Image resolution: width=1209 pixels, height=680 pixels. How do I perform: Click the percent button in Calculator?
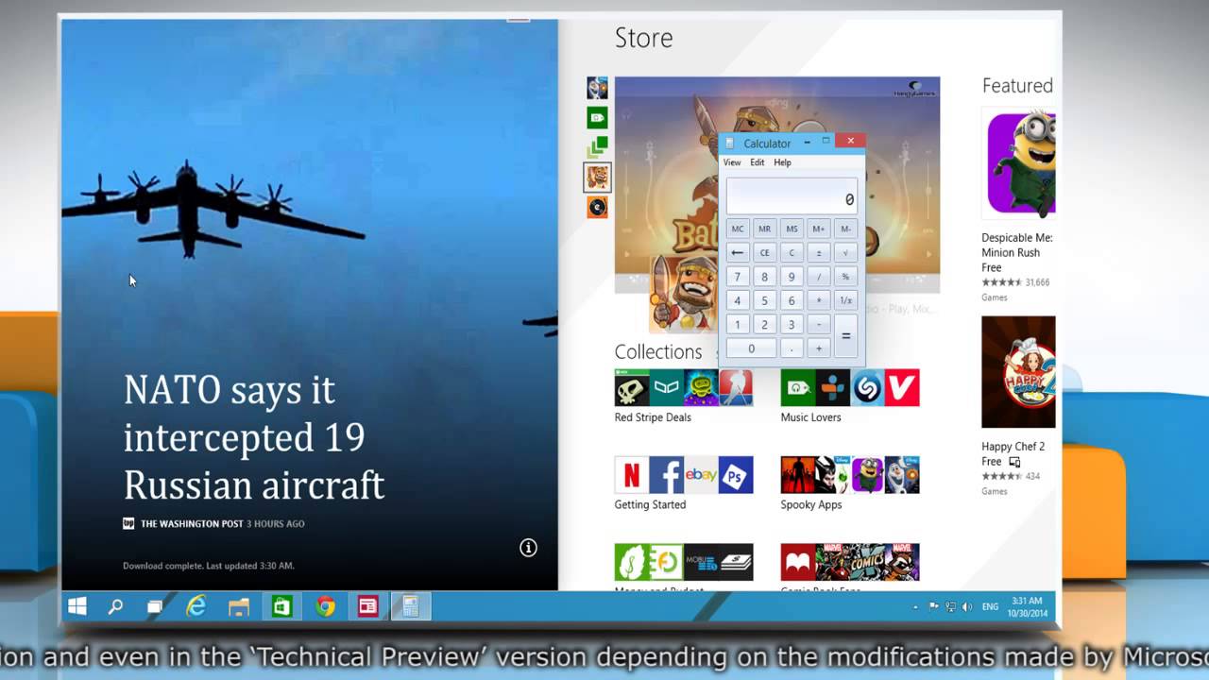click(845, 277)
